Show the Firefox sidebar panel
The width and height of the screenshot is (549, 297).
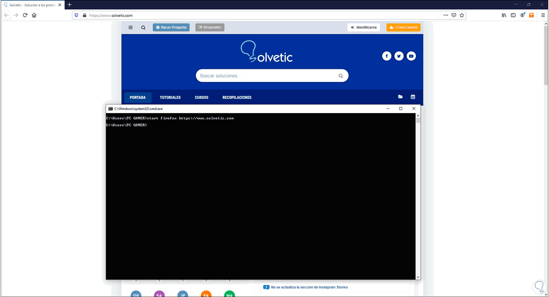(x=513, y=15)
